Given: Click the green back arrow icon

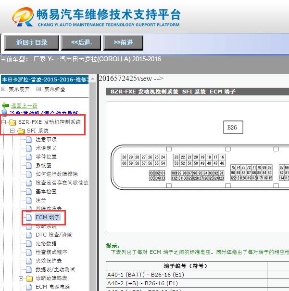Looking at the screenshot, I should (5, 106).
